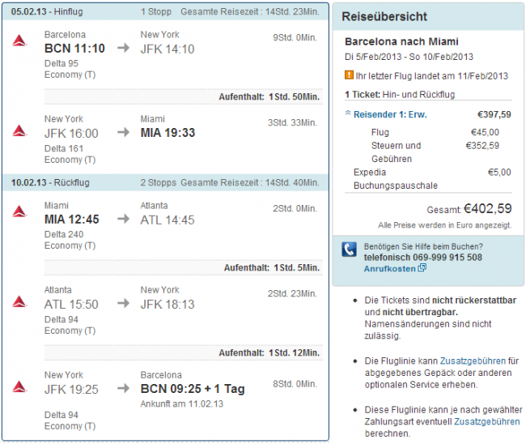526x444 pixels.
Task: Click arrow between MIA 12:45 and ATL 14:45
Action: [123, 219]
